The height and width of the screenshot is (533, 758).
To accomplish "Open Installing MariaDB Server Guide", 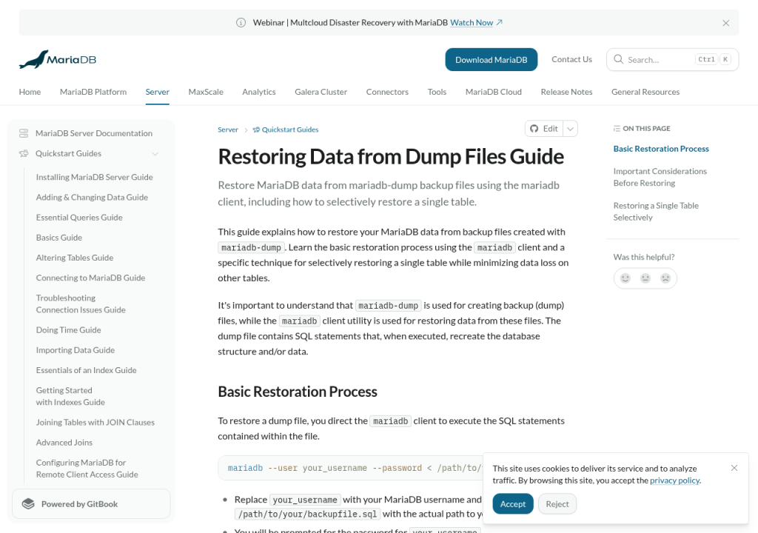I will [x=94, y=177].
